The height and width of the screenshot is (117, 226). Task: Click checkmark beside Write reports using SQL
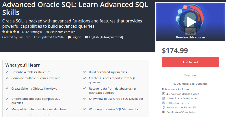tap(84, 109)
